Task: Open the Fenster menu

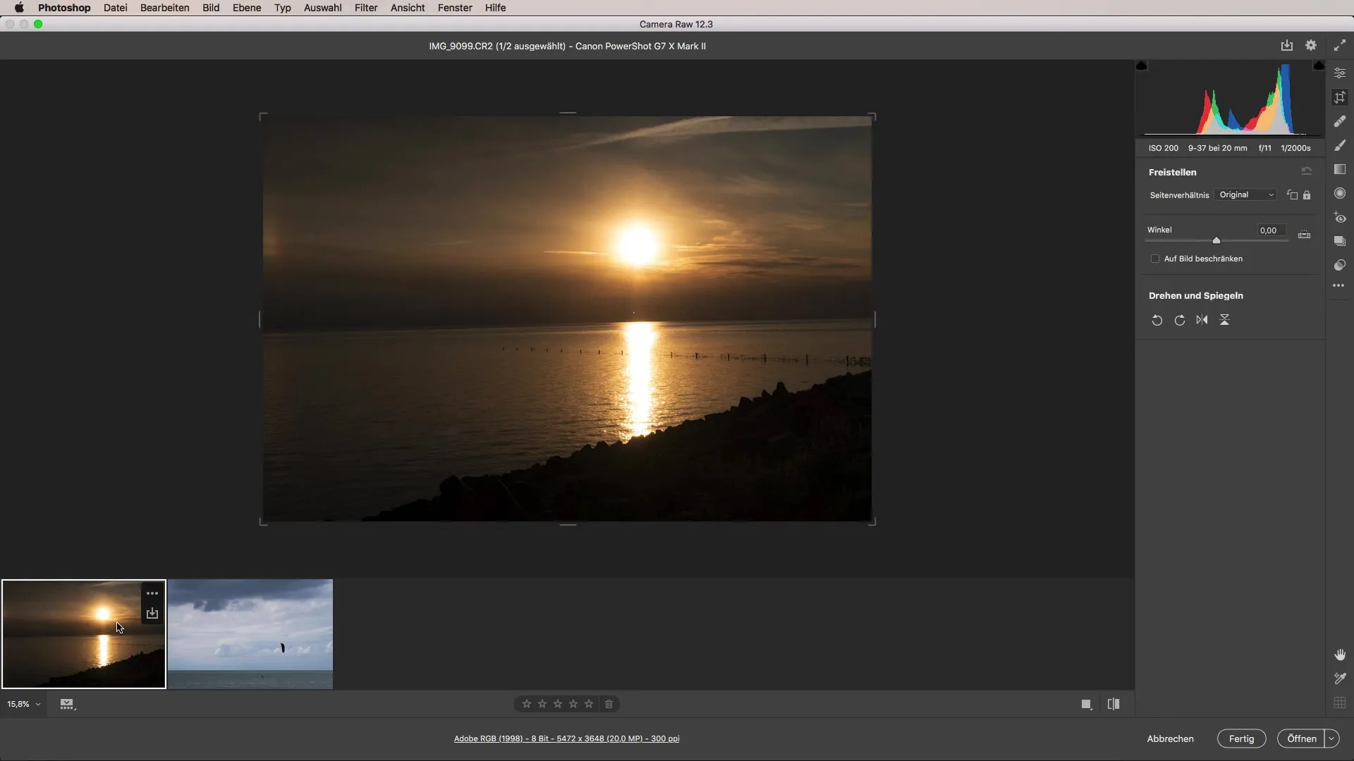Action: (455, 8)
